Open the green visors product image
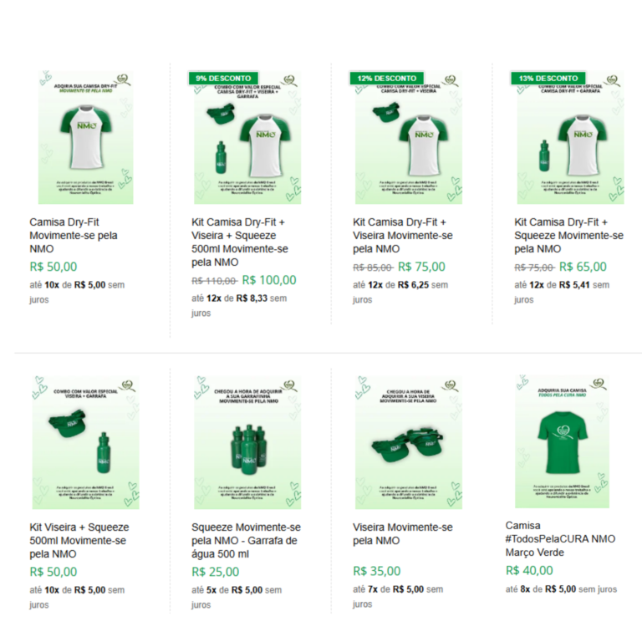The height and width of the screenshot is (642, 642). click(408, 443)
